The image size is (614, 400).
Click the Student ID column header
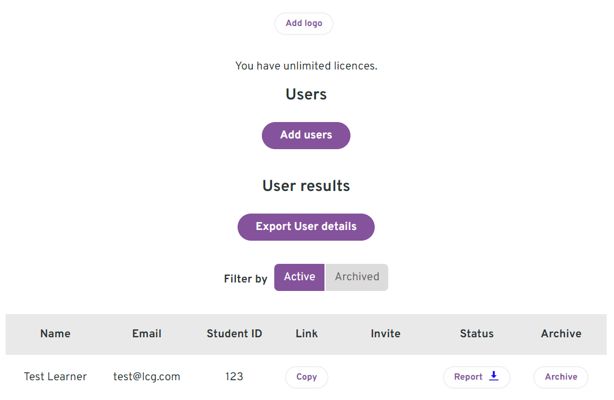click(234, 334)
